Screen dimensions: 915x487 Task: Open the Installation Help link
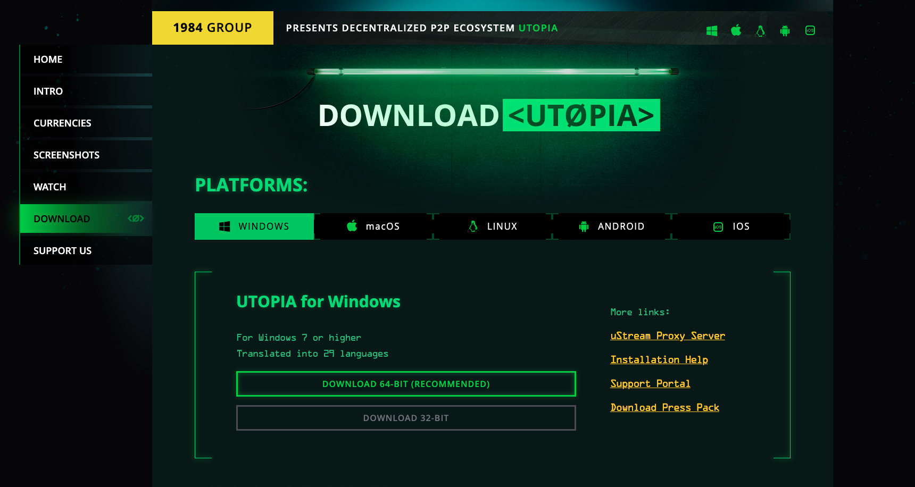[659, 360]
